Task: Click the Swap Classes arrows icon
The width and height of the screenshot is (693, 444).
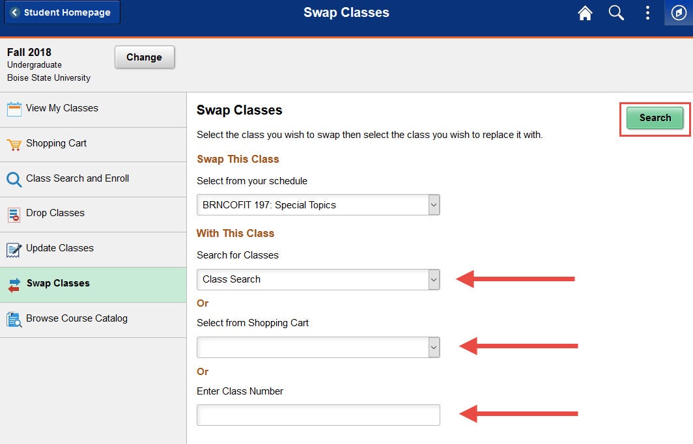Action: pyautogui.click(x=14, y=285)
